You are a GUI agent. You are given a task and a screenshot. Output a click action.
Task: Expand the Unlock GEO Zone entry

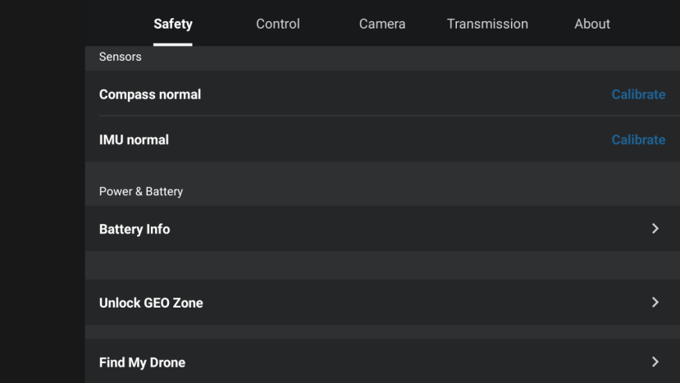tap(151, 303)
